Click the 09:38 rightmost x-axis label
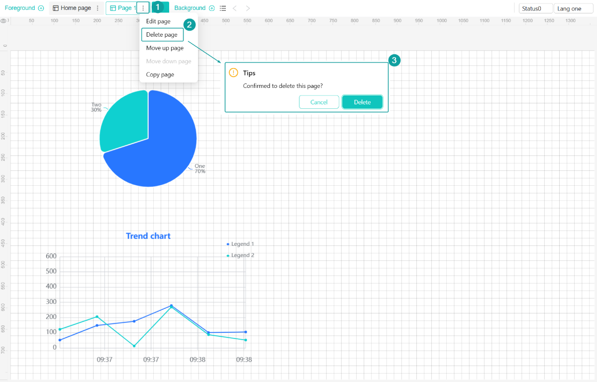Viewport: 597px width, 382px height. click(x=244, y=360)
